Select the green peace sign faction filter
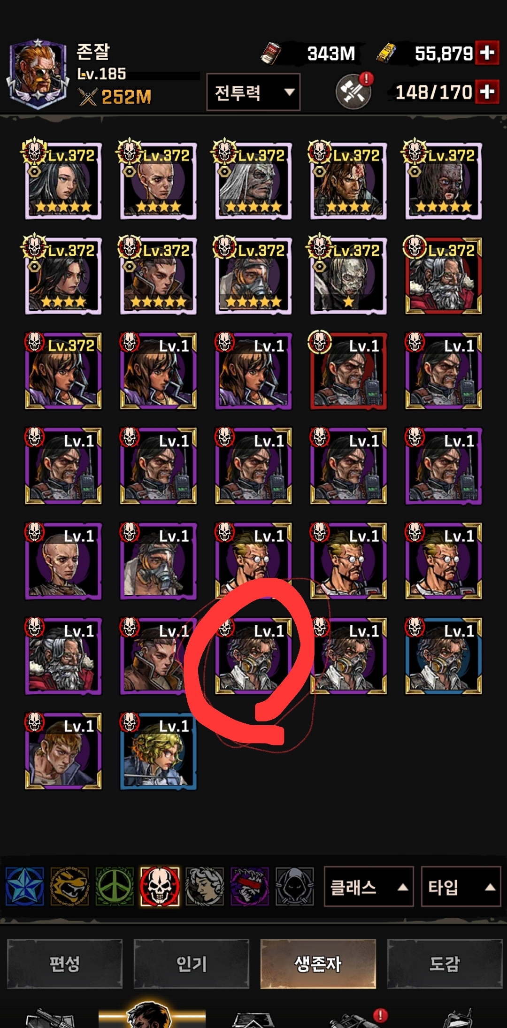Image resolution: width=507 pixels, height=1028 pixels. tap(115, 886)
